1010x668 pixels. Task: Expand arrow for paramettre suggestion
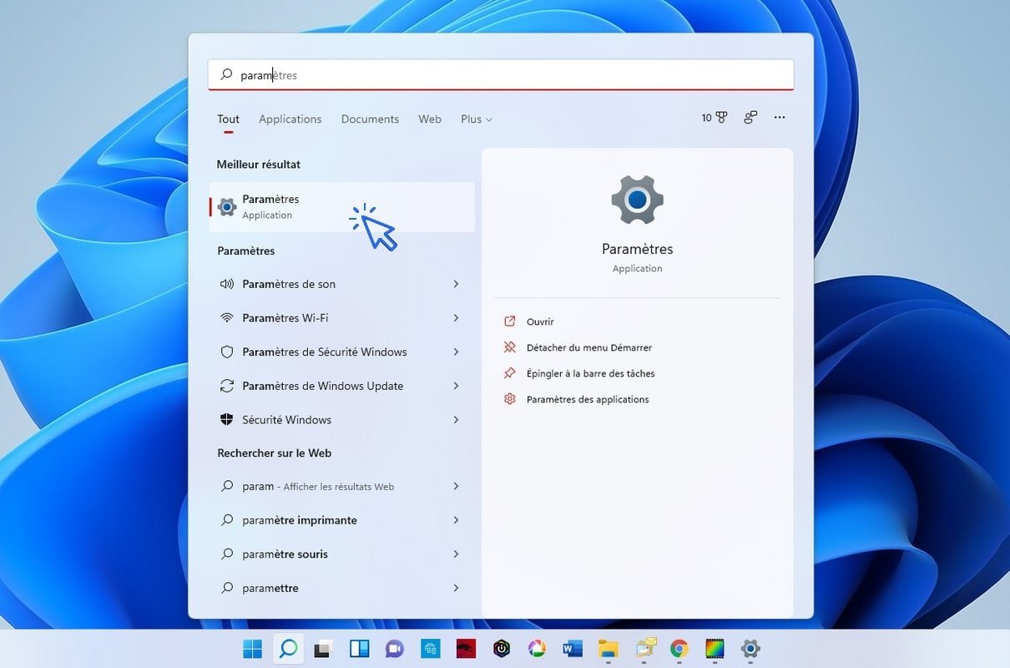click(456, 588)
